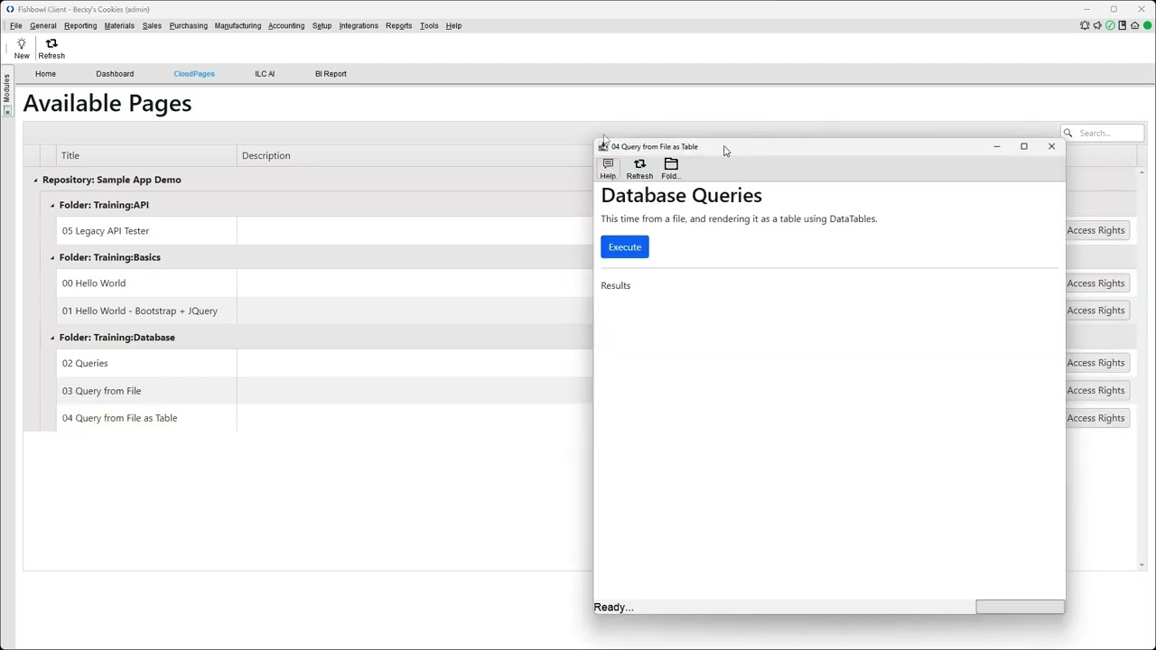This screenshot has height=650, width=1156.
Task: Collapse Folder: Training:API group
Action: (52, 205)
